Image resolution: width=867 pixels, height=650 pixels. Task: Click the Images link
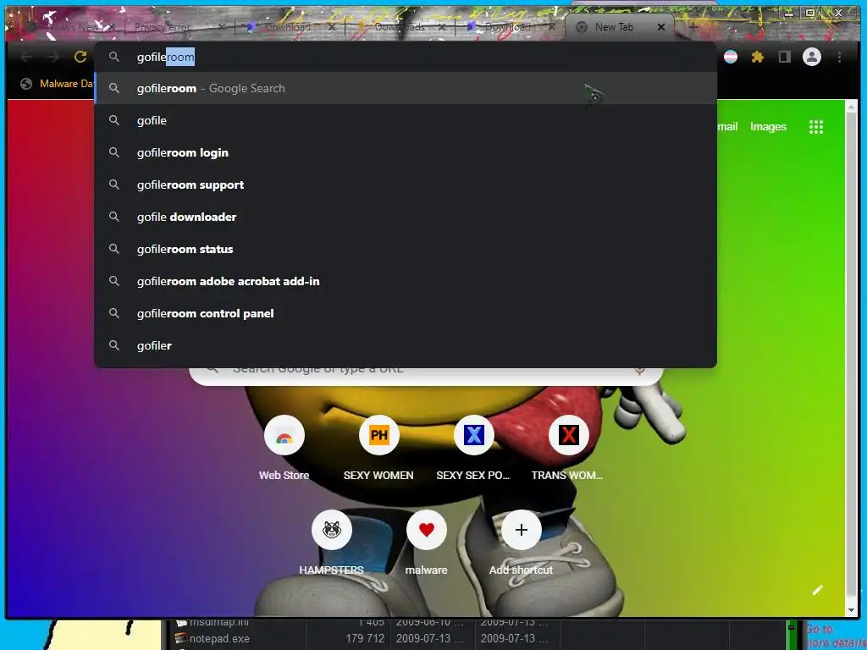(768, 127)
